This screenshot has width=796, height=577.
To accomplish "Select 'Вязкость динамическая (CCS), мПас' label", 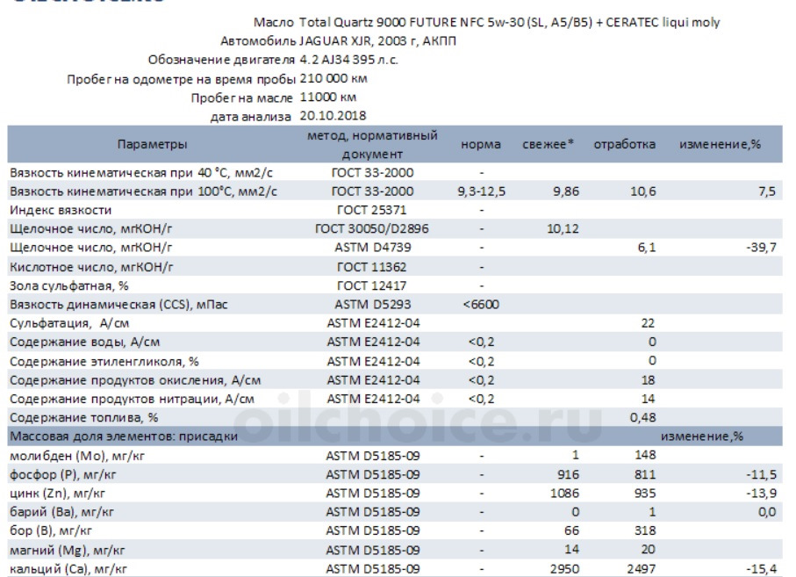I will [118, 305].
